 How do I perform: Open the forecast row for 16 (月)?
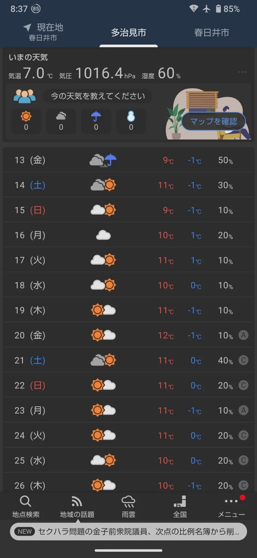pos(128,235)
